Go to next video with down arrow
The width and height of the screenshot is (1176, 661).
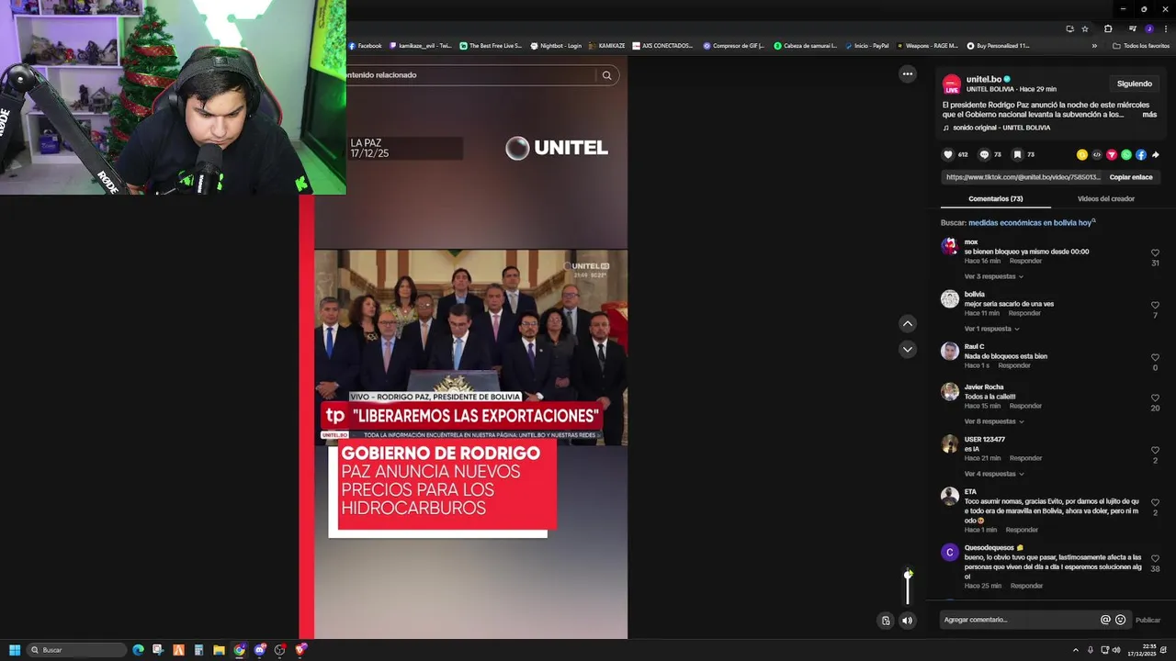(x=908, y=350)
